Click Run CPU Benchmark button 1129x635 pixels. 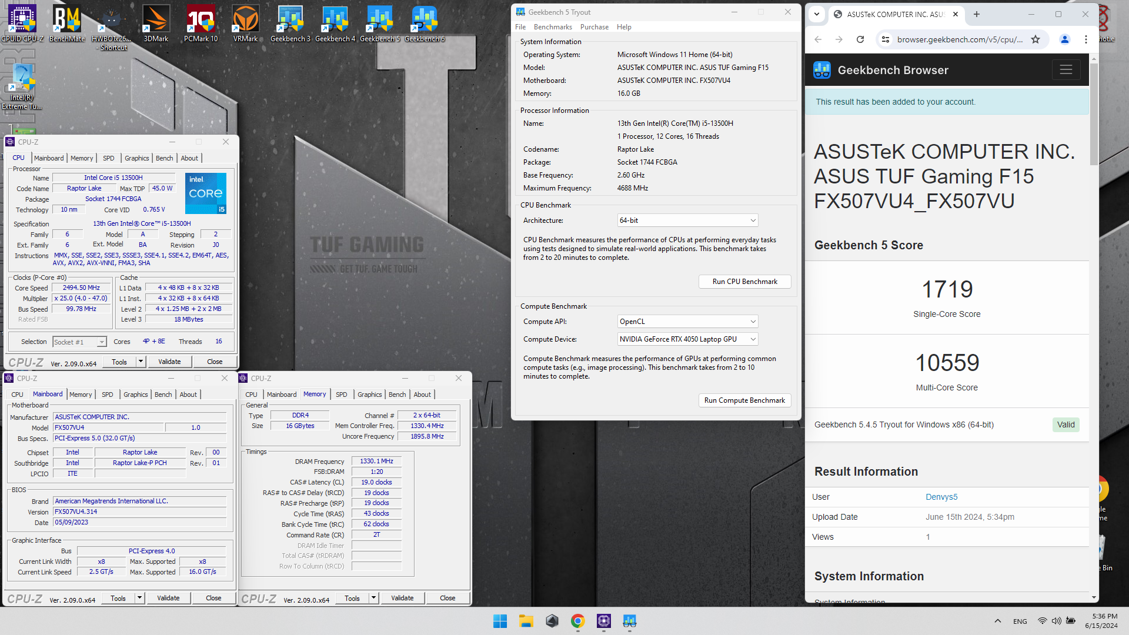coord(744,282)
